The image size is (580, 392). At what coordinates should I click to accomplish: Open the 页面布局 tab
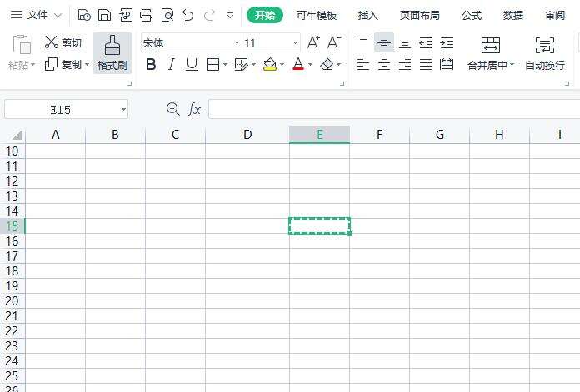(x=420, y=16)
